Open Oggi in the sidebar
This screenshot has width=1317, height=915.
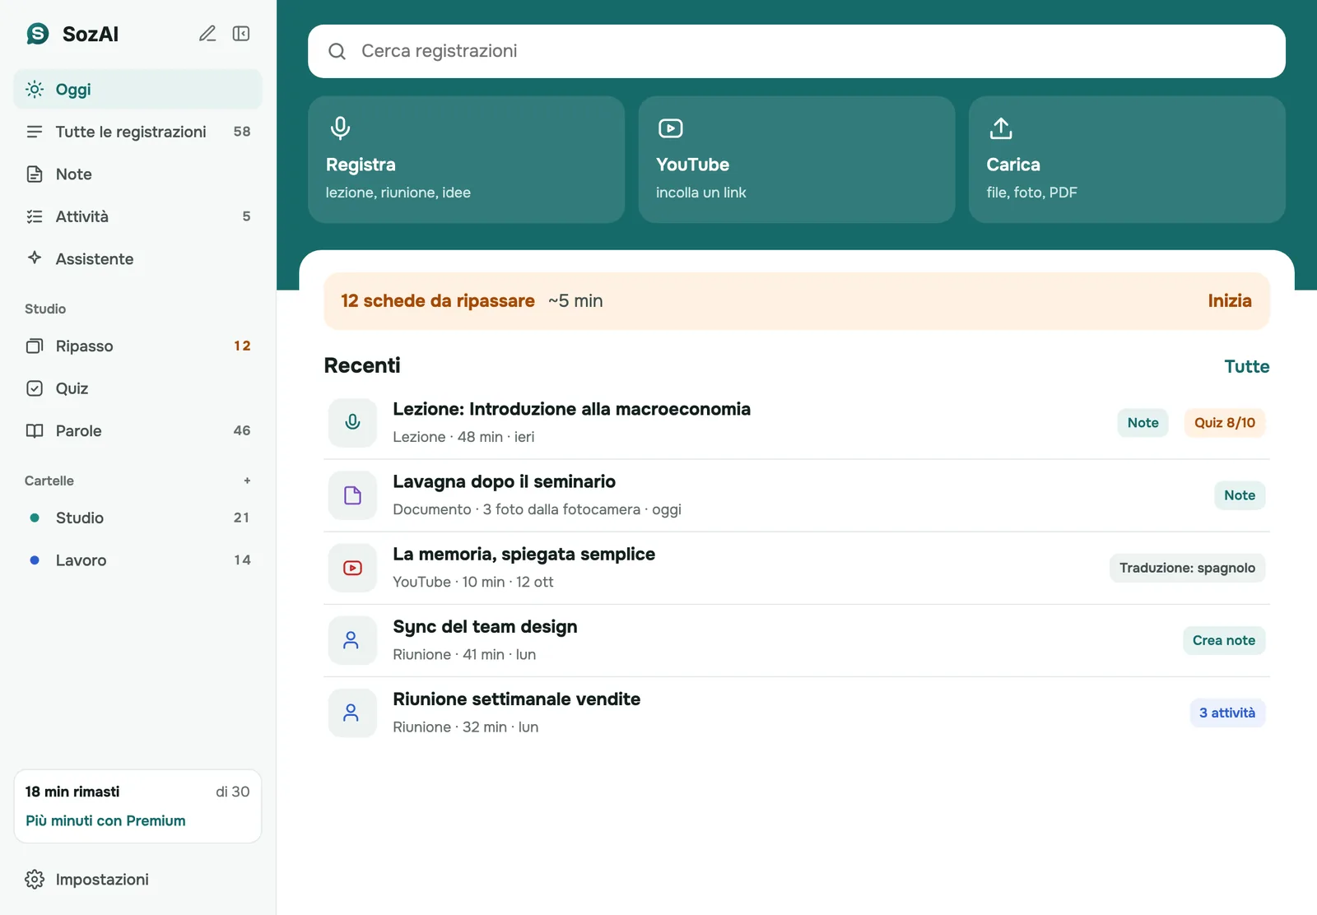pos(137,89)
